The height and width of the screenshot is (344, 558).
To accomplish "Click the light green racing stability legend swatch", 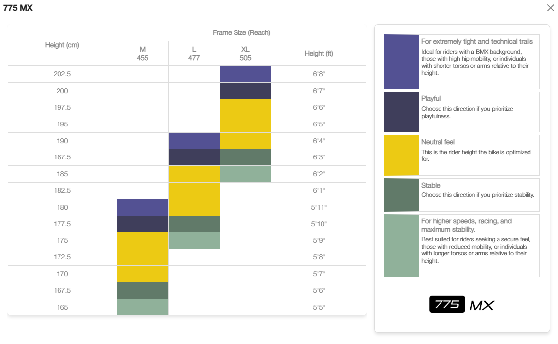I will tap(402, 246).
